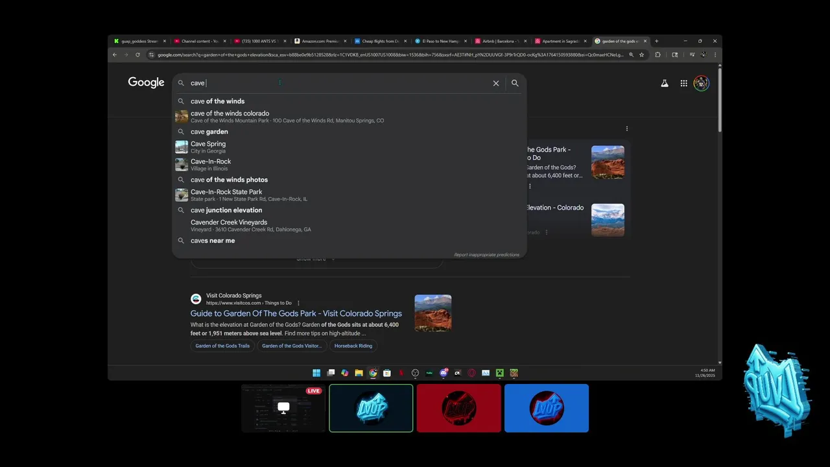This screenshot has height=467, width=830.
Task: Click the Google logo
Action: coord(146,82)
